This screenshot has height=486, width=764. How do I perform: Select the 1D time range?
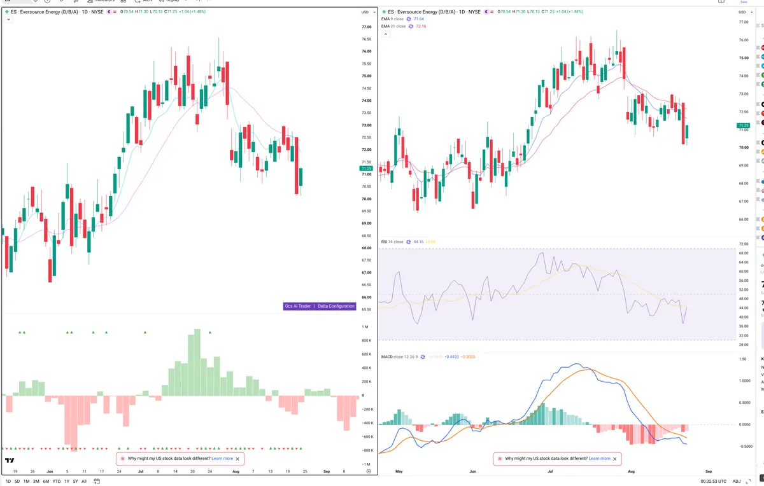pyautogui.click(x=8, y=482)
